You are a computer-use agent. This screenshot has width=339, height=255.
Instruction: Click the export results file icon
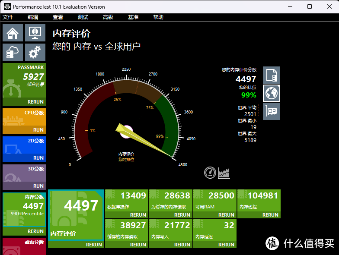coord(272,75)
